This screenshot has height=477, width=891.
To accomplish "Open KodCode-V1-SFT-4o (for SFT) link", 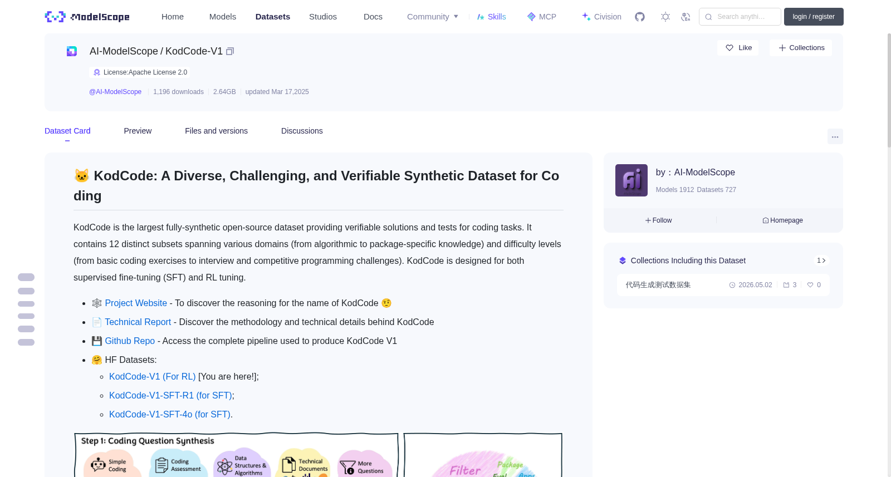I will point(170,414).
